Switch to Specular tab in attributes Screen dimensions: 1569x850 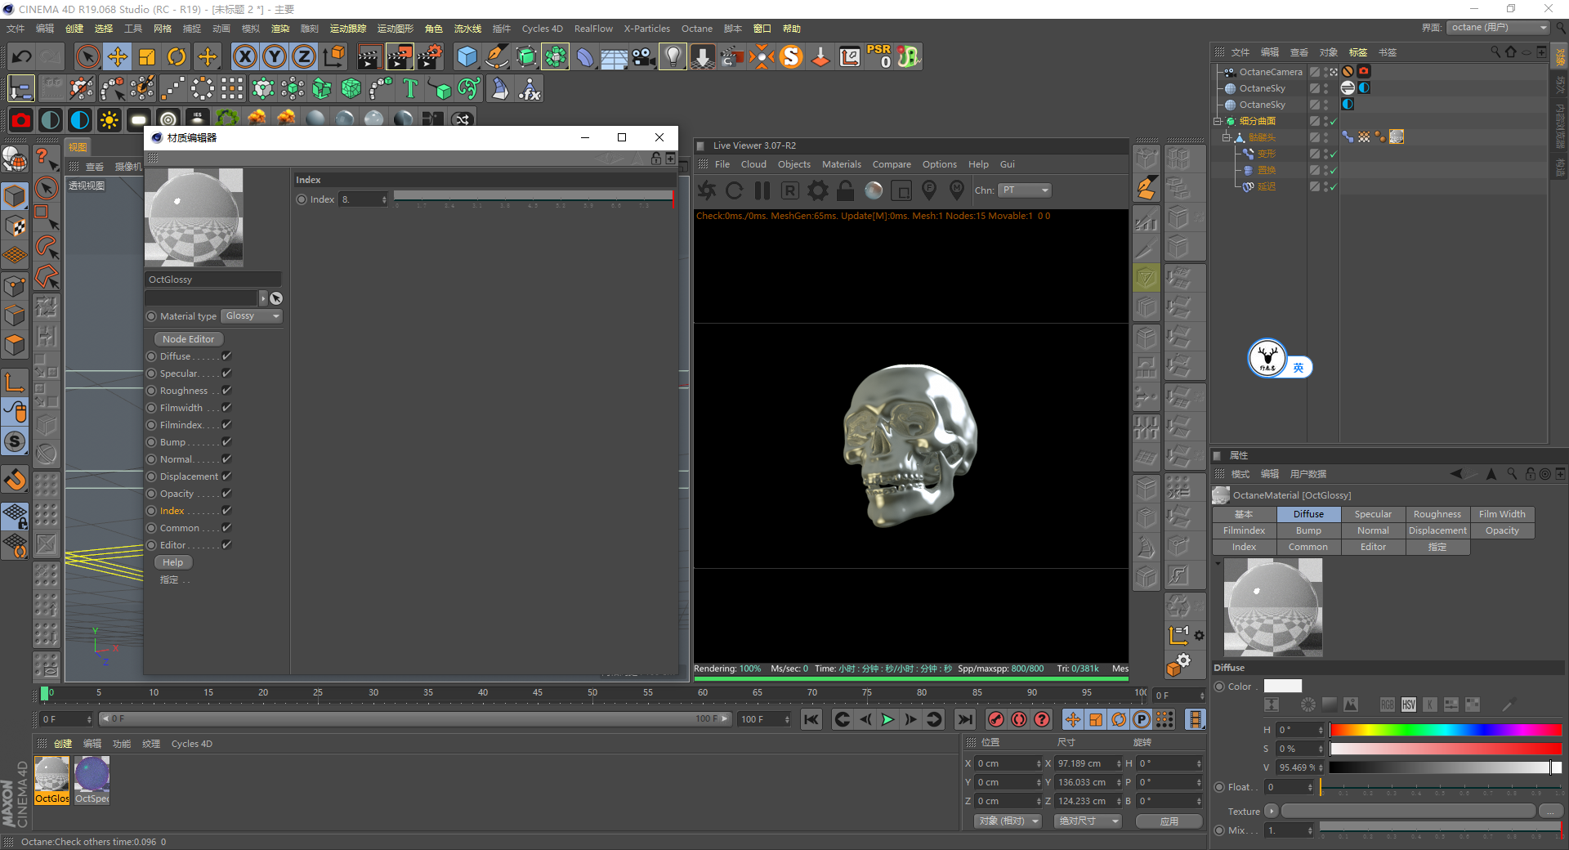coord(1373,514)
